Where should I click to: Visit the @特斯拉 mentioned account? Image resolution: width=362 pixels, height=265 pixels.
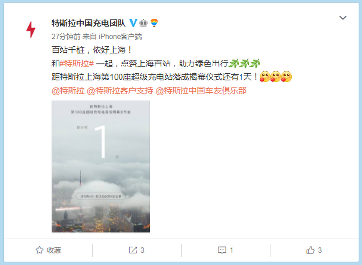coord(68,91)
